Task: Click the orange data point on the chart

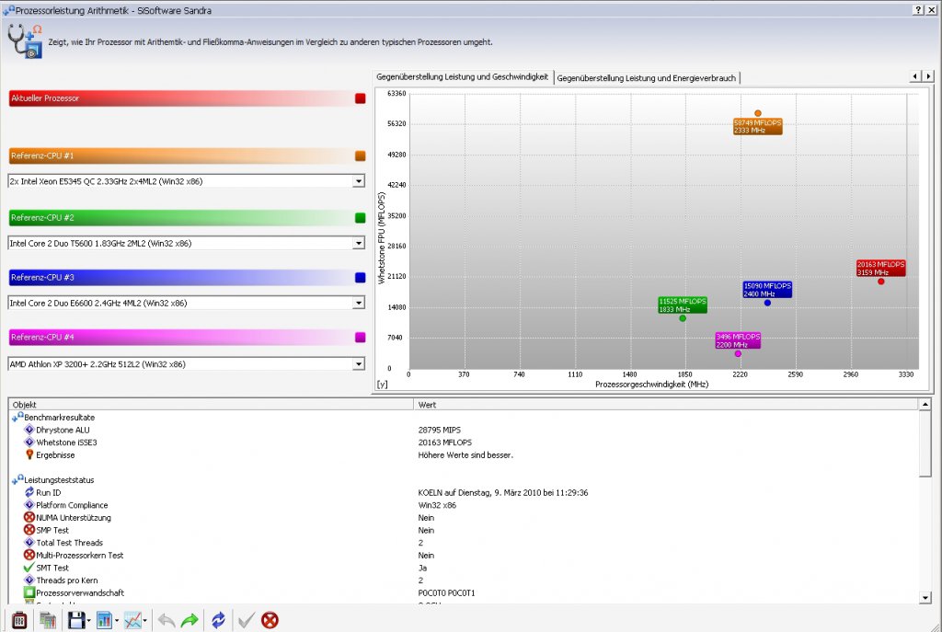Action: pos(758,113)
